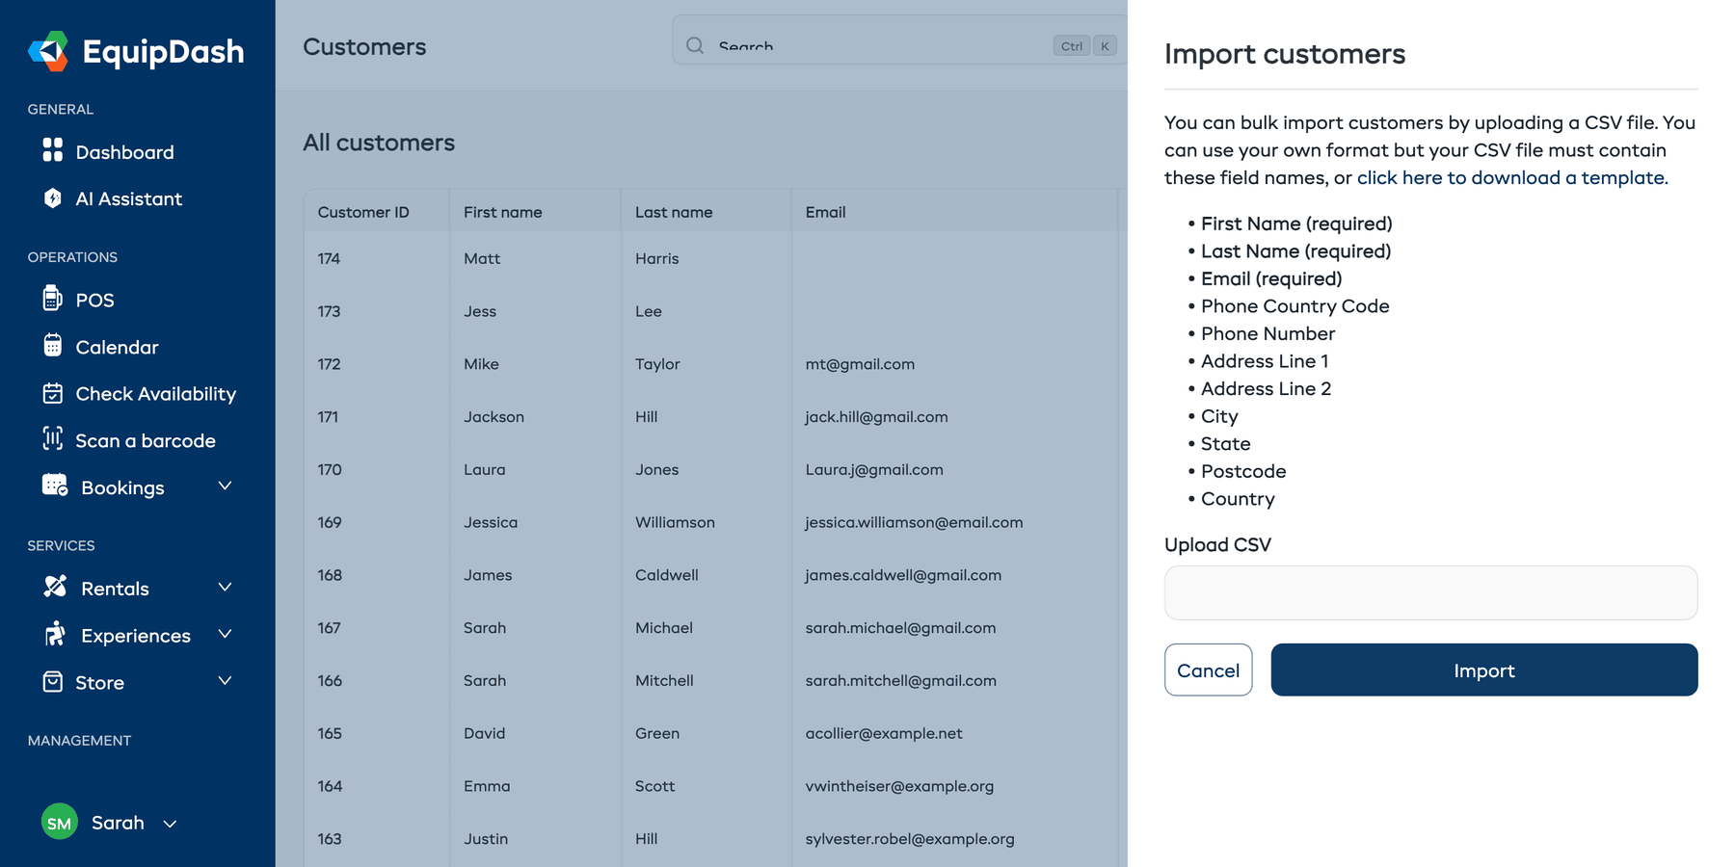Expand the Store section chevron
The image size is (1735, 867).
225,681
